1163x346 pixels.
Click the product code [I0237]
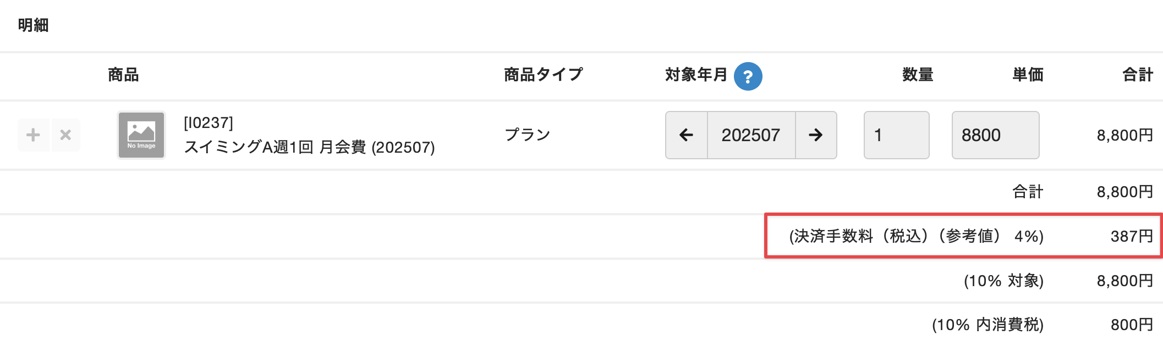(x=209, y=122)
